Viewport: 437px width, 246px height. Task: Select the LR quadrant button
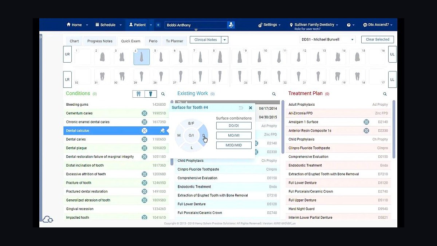click(67, 79)
